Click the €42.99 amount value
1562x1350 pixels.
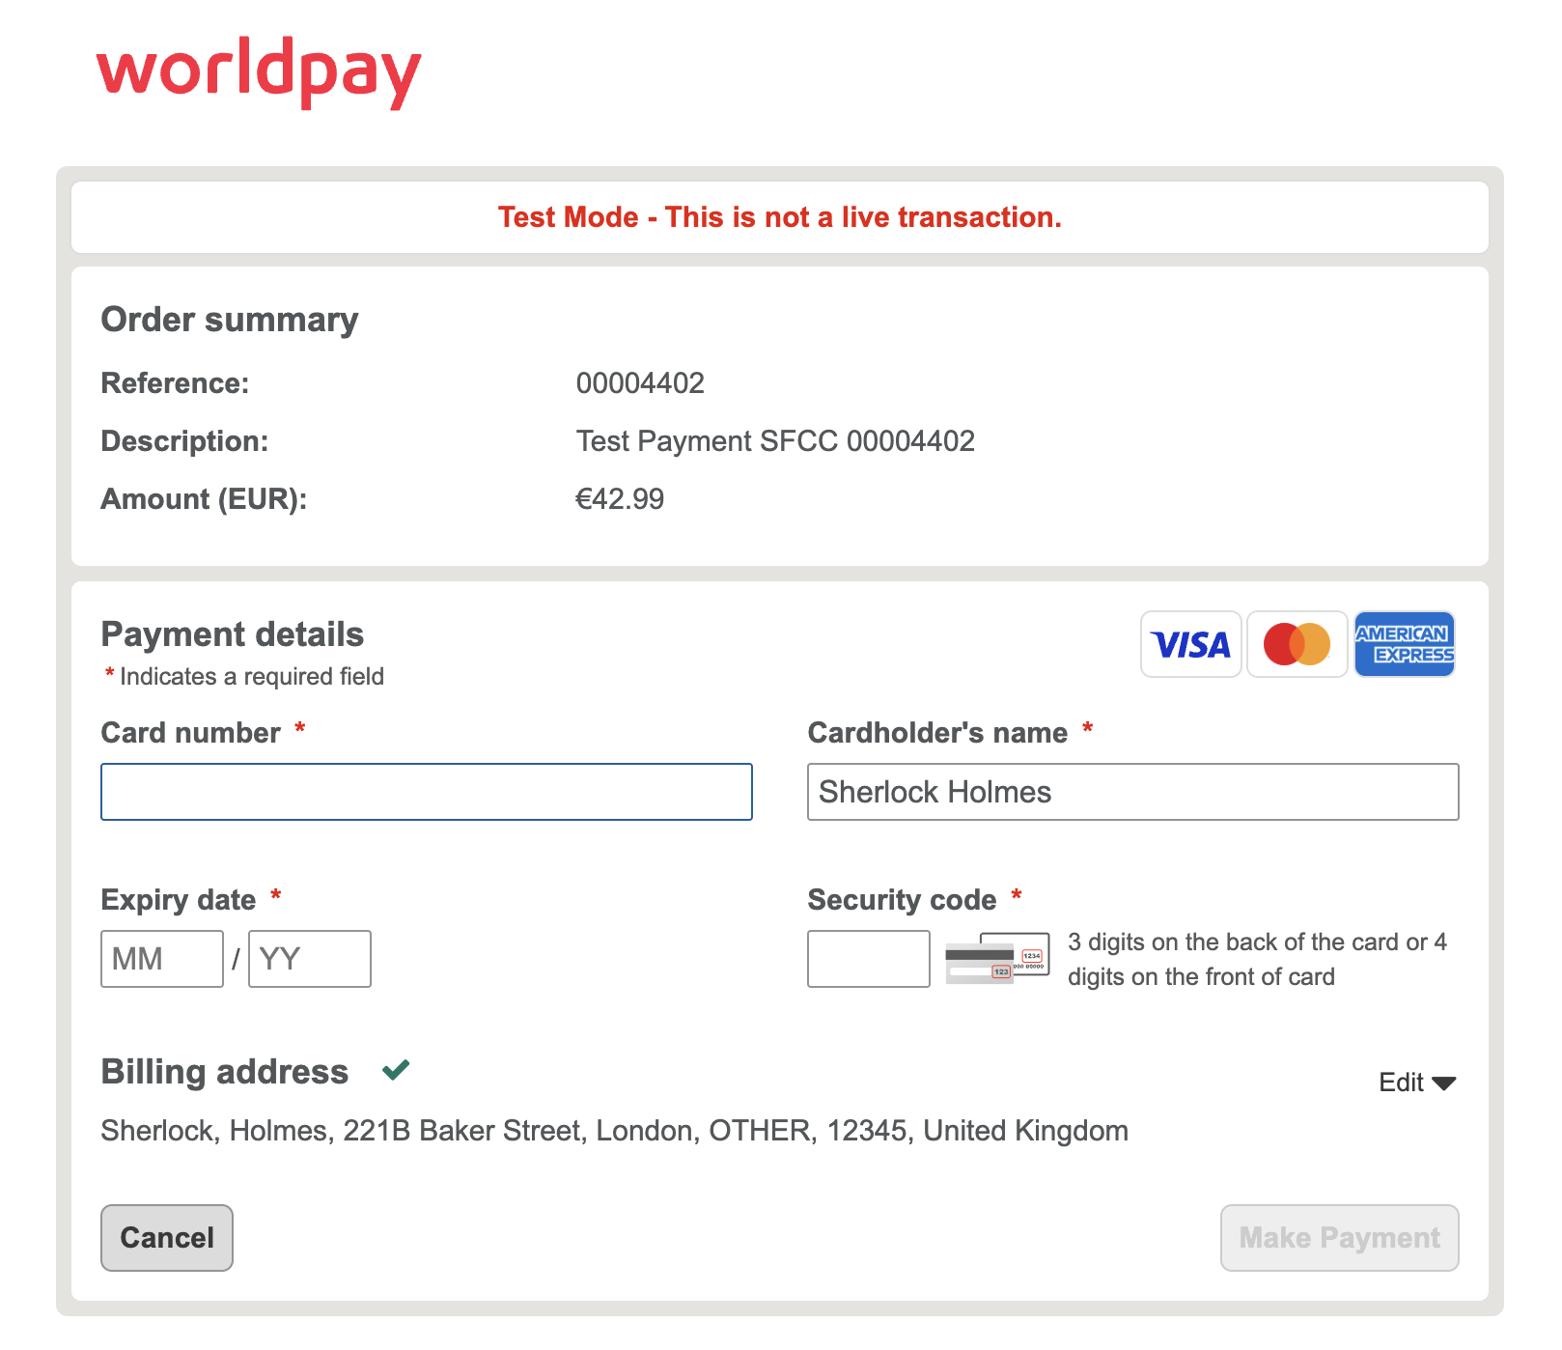(x=620, y=499)
